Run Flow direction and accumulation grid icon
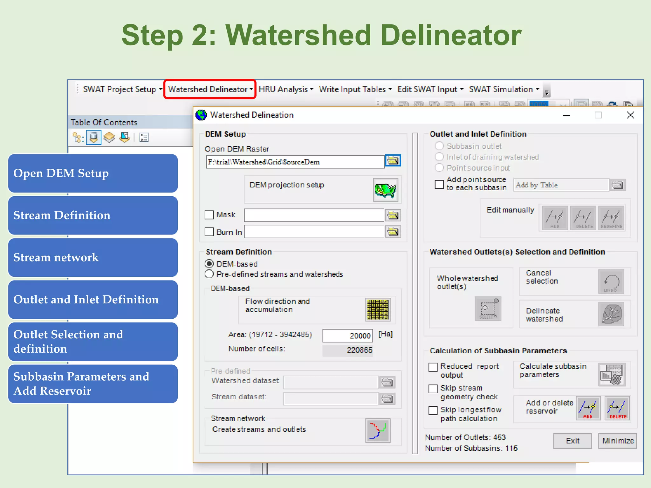Viewport: 651px width, 488px height. pyautogui.click(x=378, y=309)
